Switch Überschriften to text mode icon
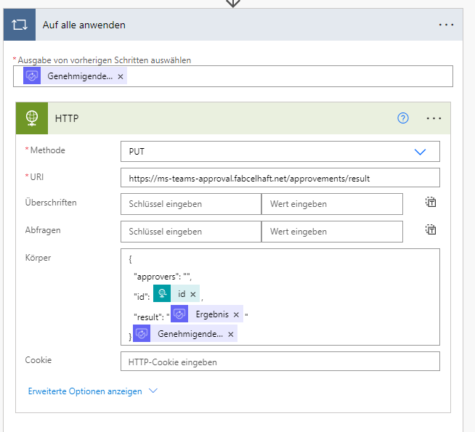This screenshot has width=475, height=432. point(431,203)
